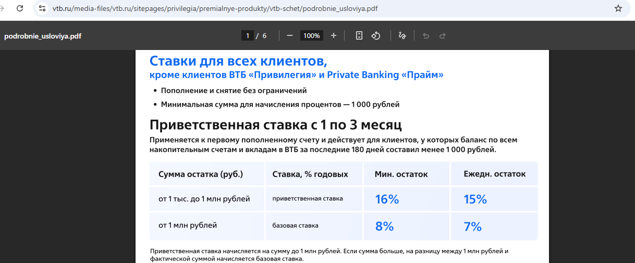Click the redo arrow in PDF toolbar

[x=443, y=35]
